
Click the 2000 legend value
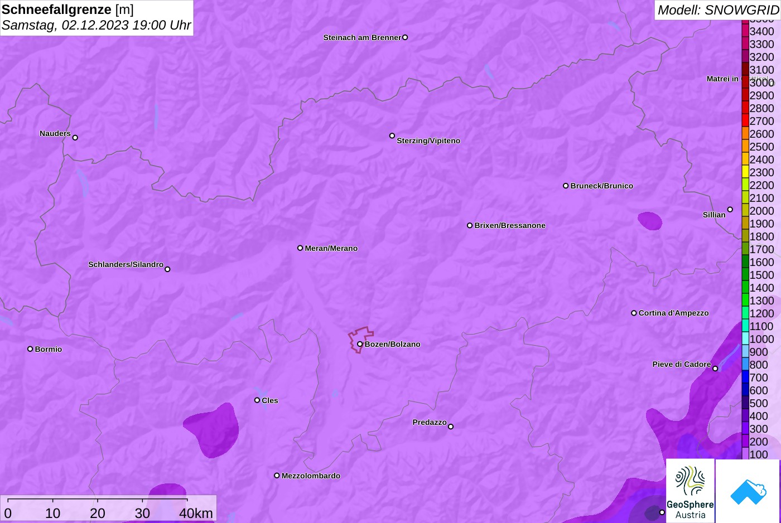click(x=761, y=211)
